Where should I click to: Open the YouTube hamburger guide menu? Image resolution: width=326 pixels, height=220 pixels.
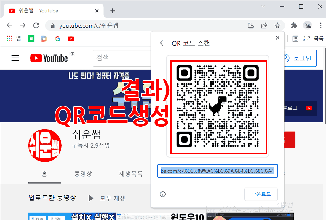(x=15, y=58)
